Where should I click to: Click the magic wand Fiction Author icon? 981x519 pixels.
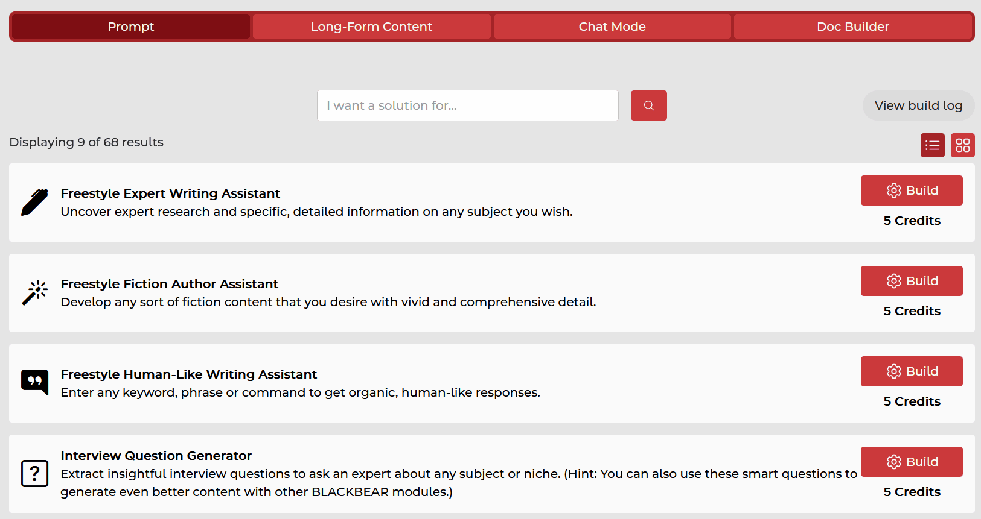[x=34, y=293]
